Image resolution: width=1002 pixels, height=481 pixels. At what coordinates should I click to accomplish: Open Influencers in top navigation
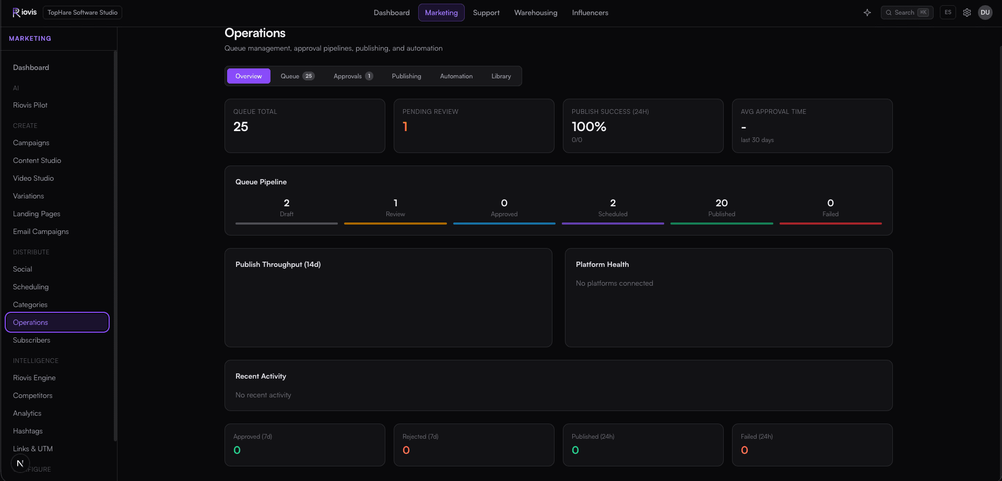[590, 13]
